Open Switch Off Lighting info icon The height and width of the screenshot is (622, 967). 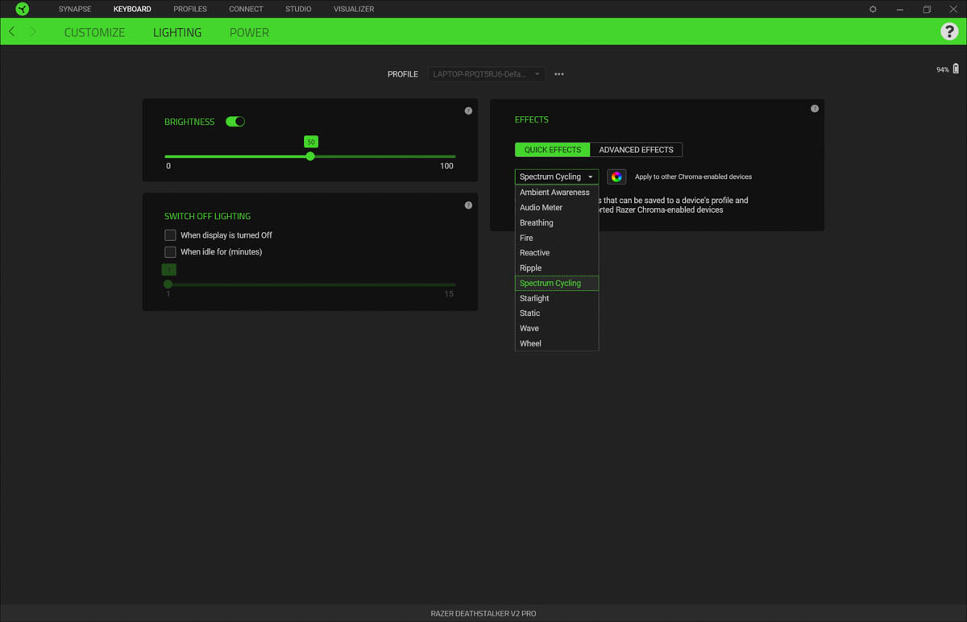[x=468, y=205]
